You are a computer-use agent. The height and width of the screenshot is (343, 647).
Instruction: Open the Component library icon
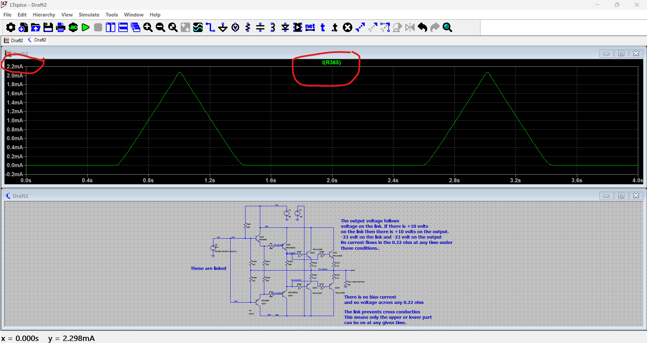point(298,27)
